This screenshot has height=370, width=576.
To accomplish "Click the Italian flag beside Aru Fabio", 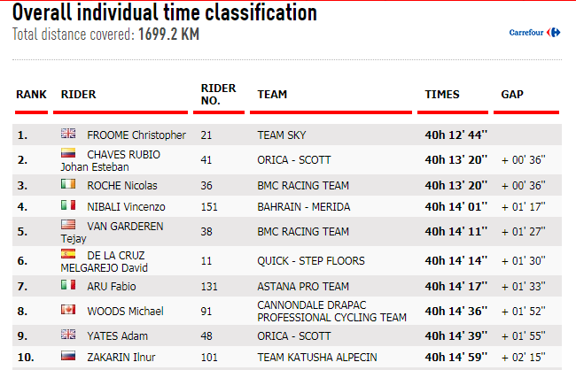I will click(68, 284).
